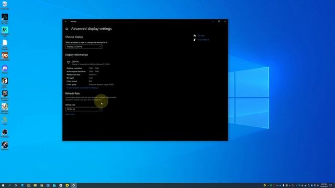Open the Get help link
335x188 pixels.
(201, 36)
